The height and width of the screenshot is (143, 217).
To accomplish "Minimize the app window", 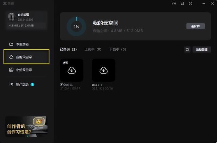I will tap(204, 4).
